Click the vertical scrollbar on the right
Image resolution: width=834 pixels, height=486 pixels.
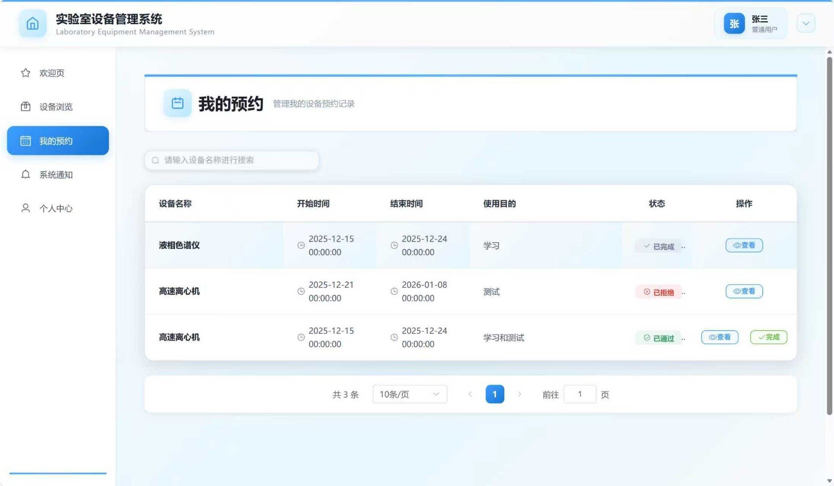(x=829, y=234)
